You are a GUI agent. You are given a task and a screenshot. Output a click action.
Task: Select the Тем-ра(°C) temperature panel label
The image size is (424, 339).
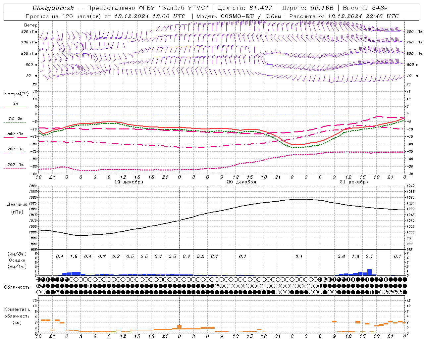coord(16,94)
